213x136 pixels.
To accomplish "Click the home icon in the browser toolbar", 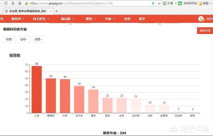I will pyautogui.click(x=13, y=3).
